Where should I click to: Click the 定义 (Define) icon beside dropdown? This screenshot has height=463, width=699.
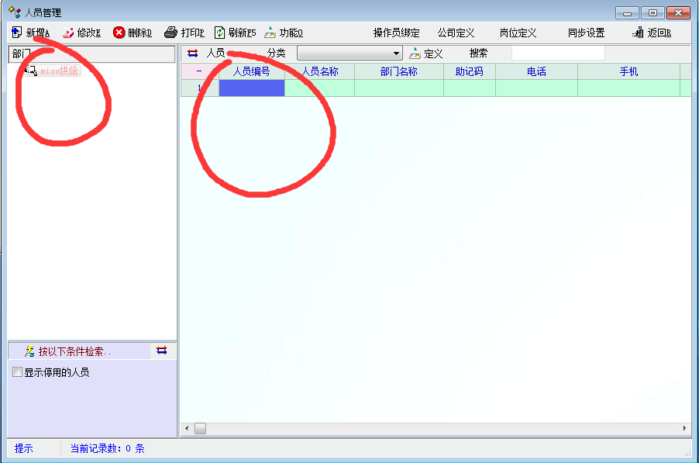[415, 54]
